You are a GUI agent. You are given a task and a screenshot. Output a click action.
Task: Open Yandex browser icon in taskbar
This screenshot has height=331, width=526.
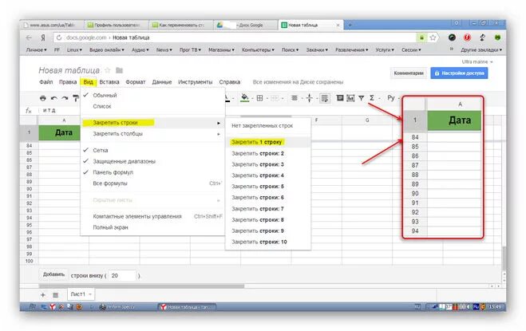click(53, 306)
